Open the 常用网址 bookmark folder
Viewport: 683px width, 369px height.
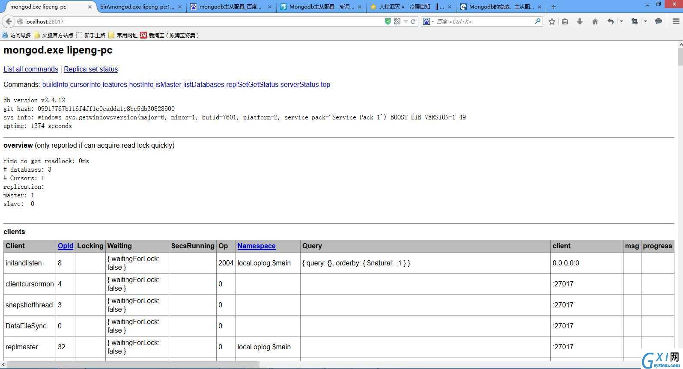[x=123, y=35]
